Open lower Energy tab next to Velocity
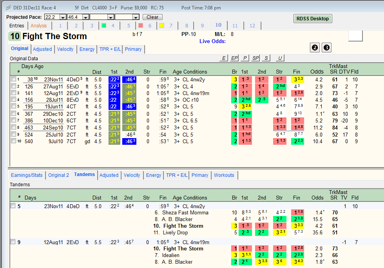Viewport: 384px width, 268px height. pos(154,175)
